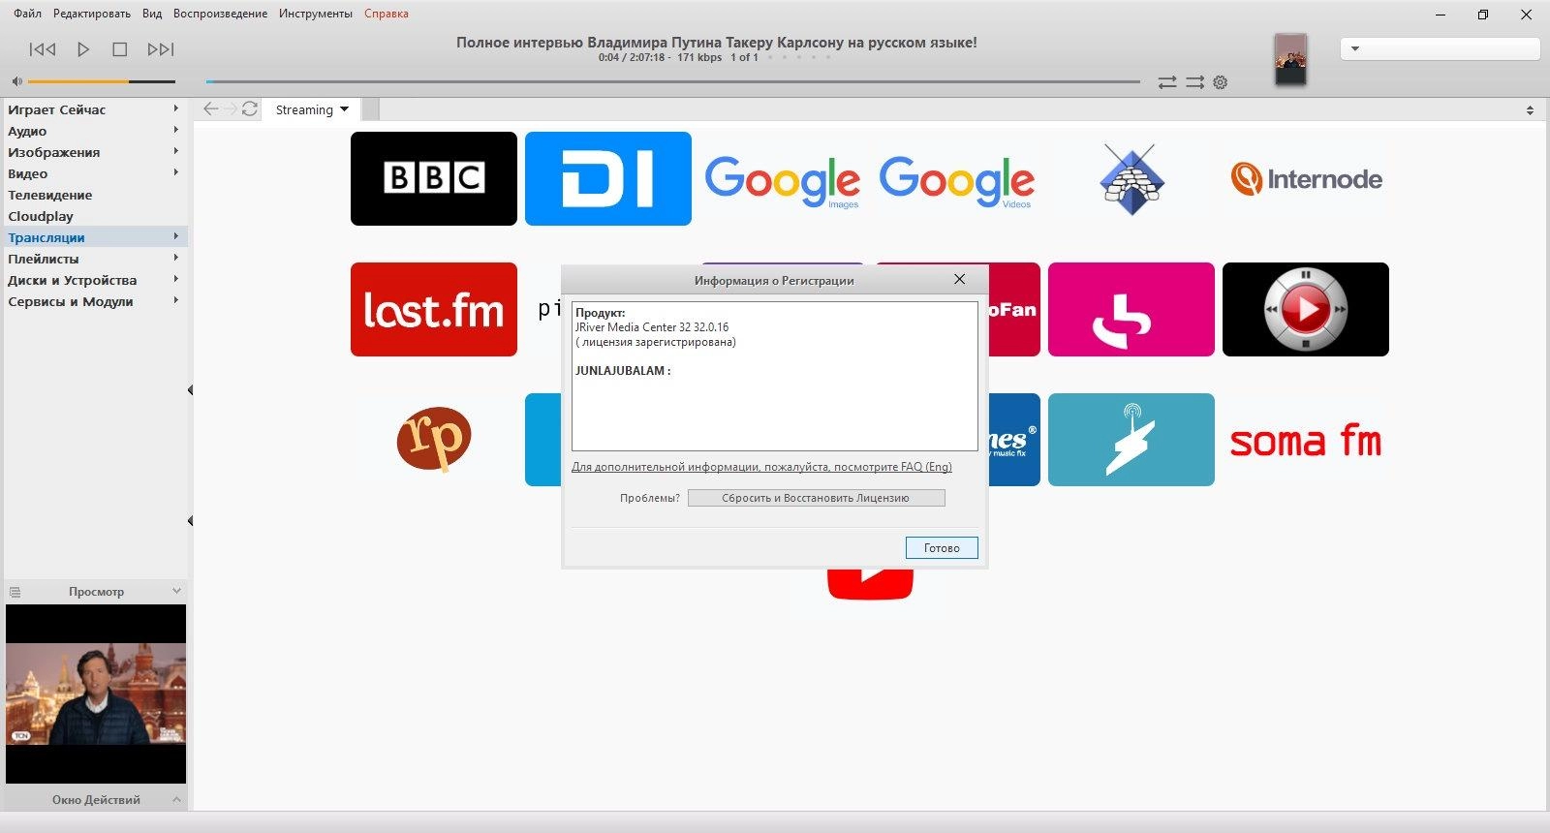Open the blue igloo service tile

click(1131, 178)
